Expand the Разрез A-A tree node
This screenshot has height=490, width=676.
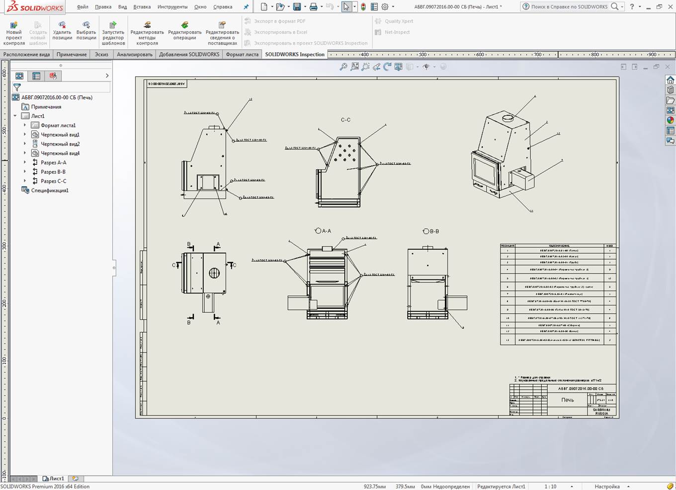(x=25, y=162)
